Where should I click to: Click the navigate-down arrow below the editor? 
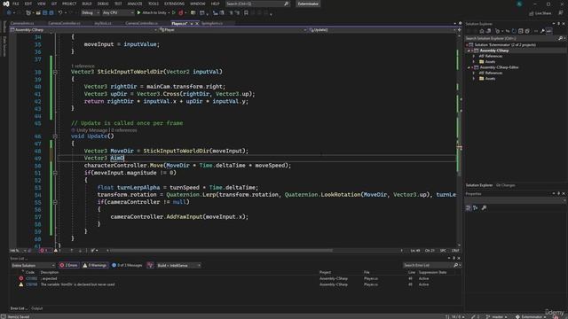(x=80, y=250)
